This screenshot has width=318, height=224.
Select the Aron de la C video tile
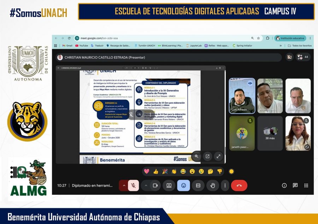coord(270,96)
